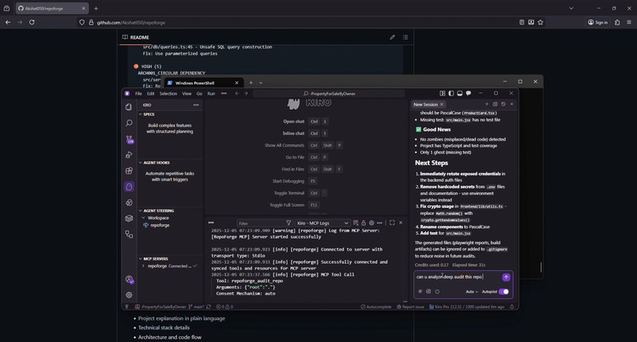Click Kiro Pro credits status item

coord(467,306)
